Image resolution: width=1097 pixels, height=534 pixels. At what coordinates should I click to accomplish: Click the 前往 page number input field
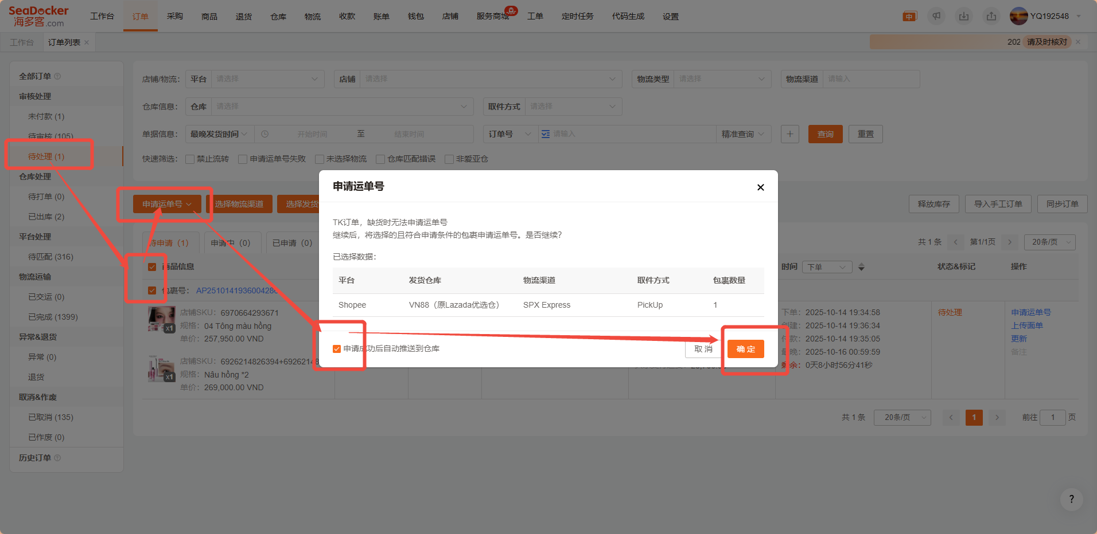pyautogui.click(x=1052, y=417)
